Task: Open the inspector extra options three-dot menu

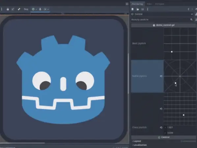Action: (x=148, y=9)
